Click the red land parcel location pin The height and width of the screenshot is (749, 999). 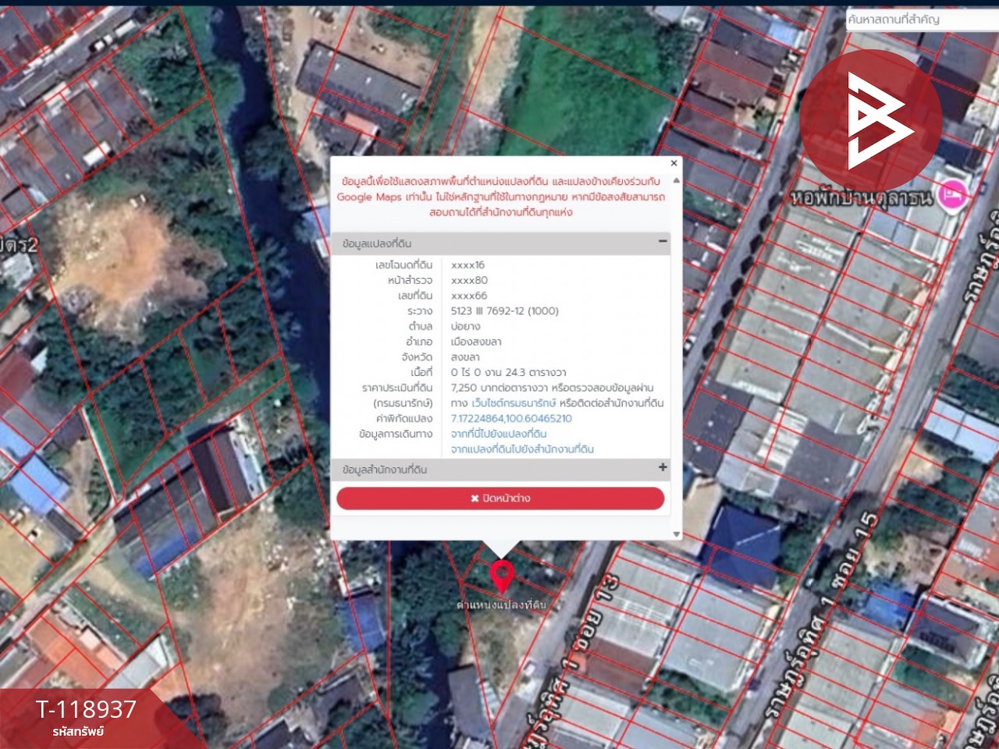[502, 576]
